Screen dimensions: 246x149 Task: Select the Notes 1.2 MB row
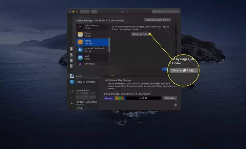92,34
